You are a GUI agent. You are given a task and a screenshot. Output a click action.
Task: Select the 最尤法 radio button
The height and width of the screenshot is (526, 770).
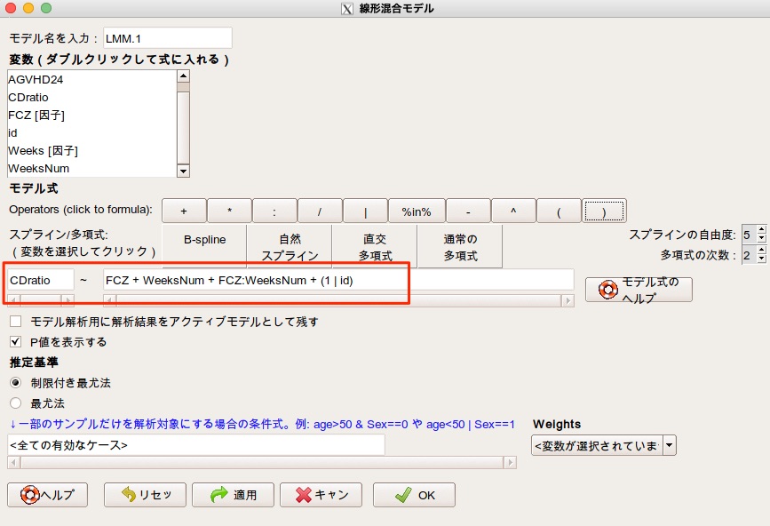coord(15,402)
